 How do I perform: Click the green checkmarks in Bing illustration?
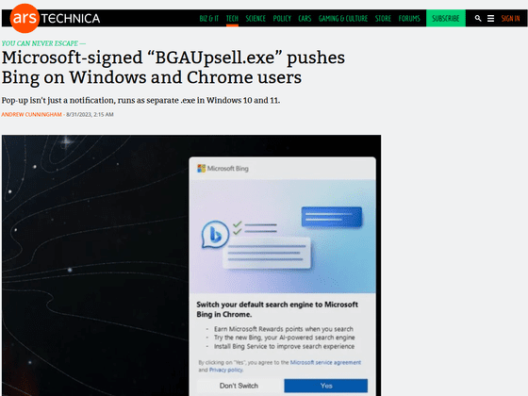[x=238, y=227]
